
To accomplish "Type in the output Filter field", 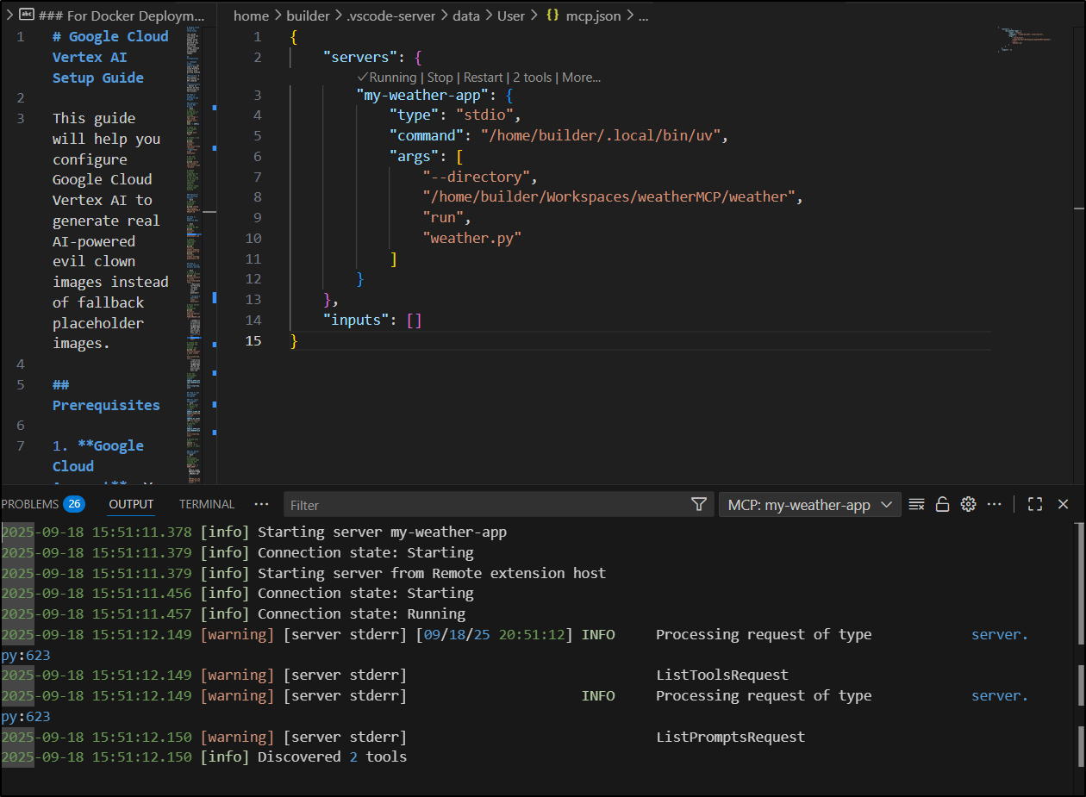I will point(483,505).
